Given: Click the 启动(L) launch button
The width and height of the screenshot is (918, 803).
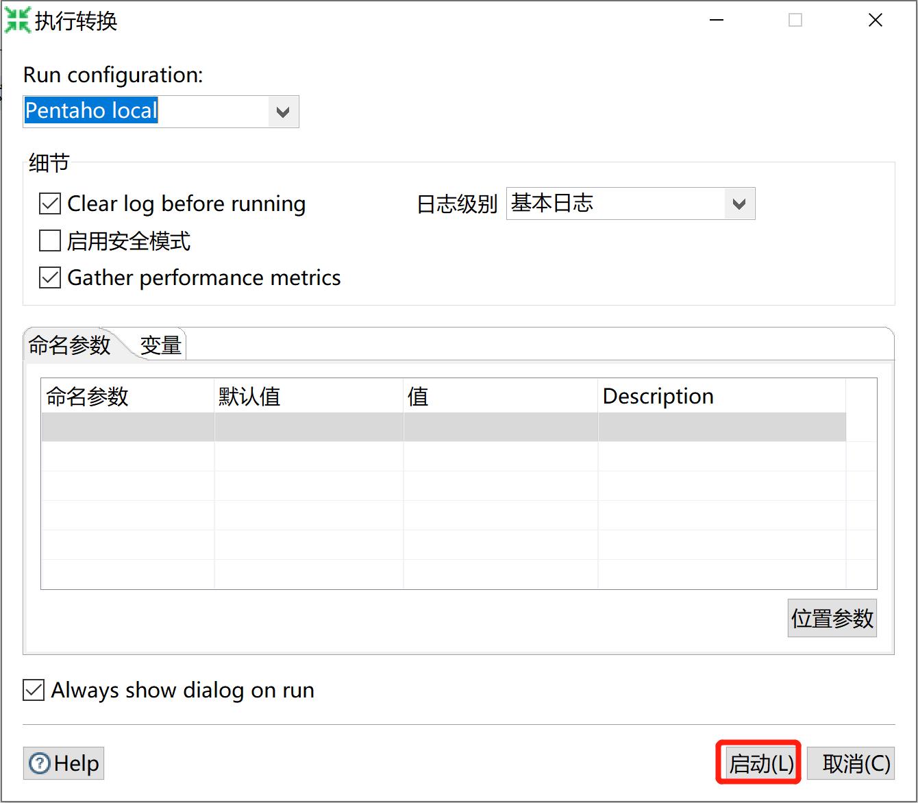Looking at the screenshot, I should [x=760, y=763].
